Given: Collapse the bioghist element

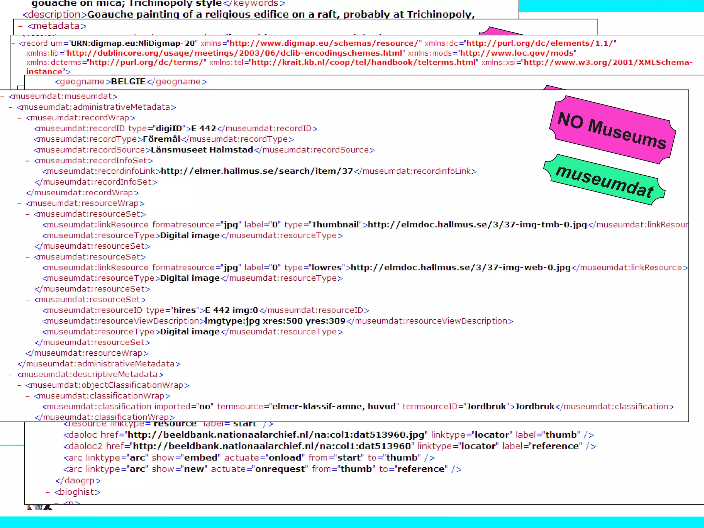Looking at the screenshot, I should (x=48, y=492).
